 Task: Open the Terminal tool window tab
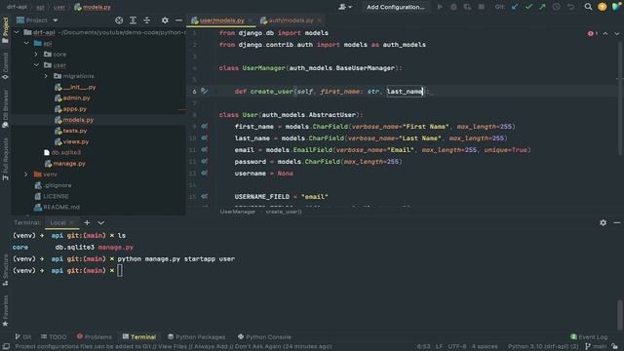point(139,336)
